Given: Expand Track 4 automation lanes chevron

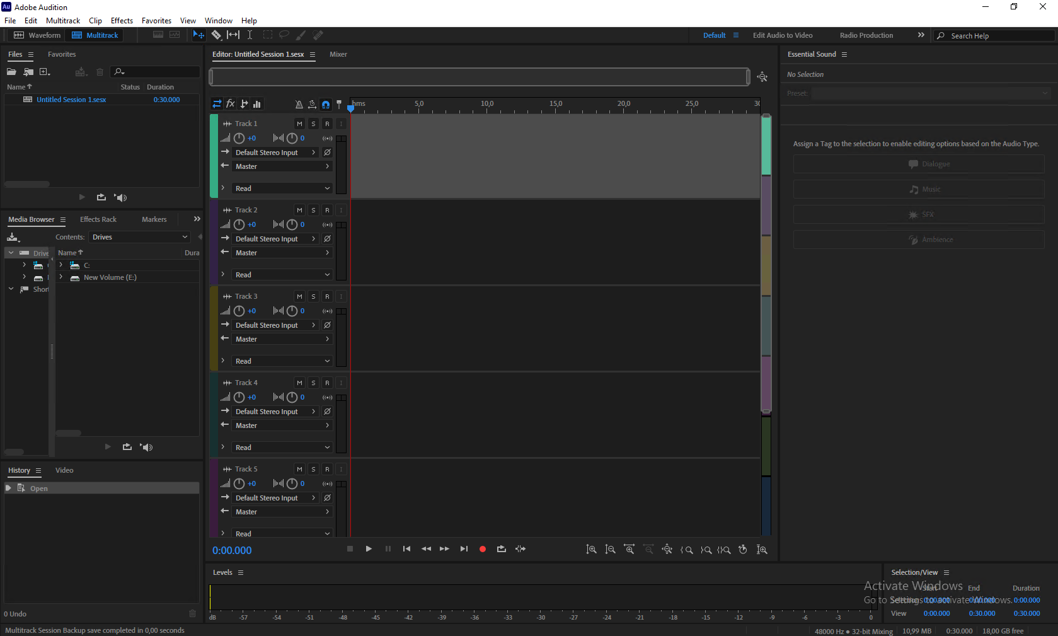Looking at the screenshot, I should coord(223,448).
